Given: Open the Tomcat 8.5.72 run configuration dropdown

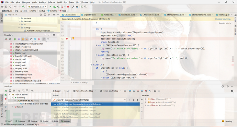Looking at the screenshot, I should click(x=37, y=7).
